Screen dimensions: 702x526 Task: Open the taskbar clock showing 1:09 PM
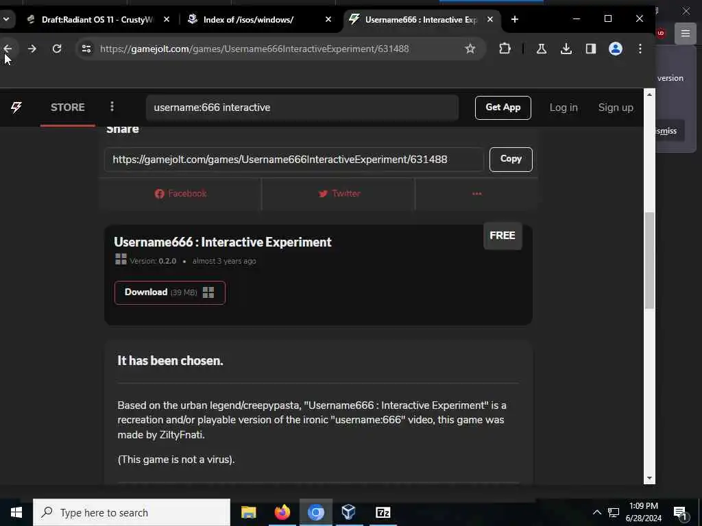click(x=643, y=512)
